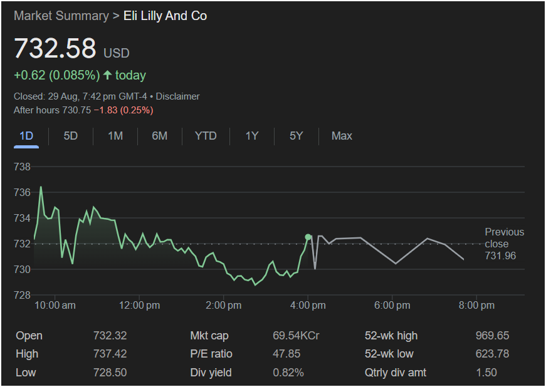
Task: View the 5Y chart range
Action: tap(297, 136)
